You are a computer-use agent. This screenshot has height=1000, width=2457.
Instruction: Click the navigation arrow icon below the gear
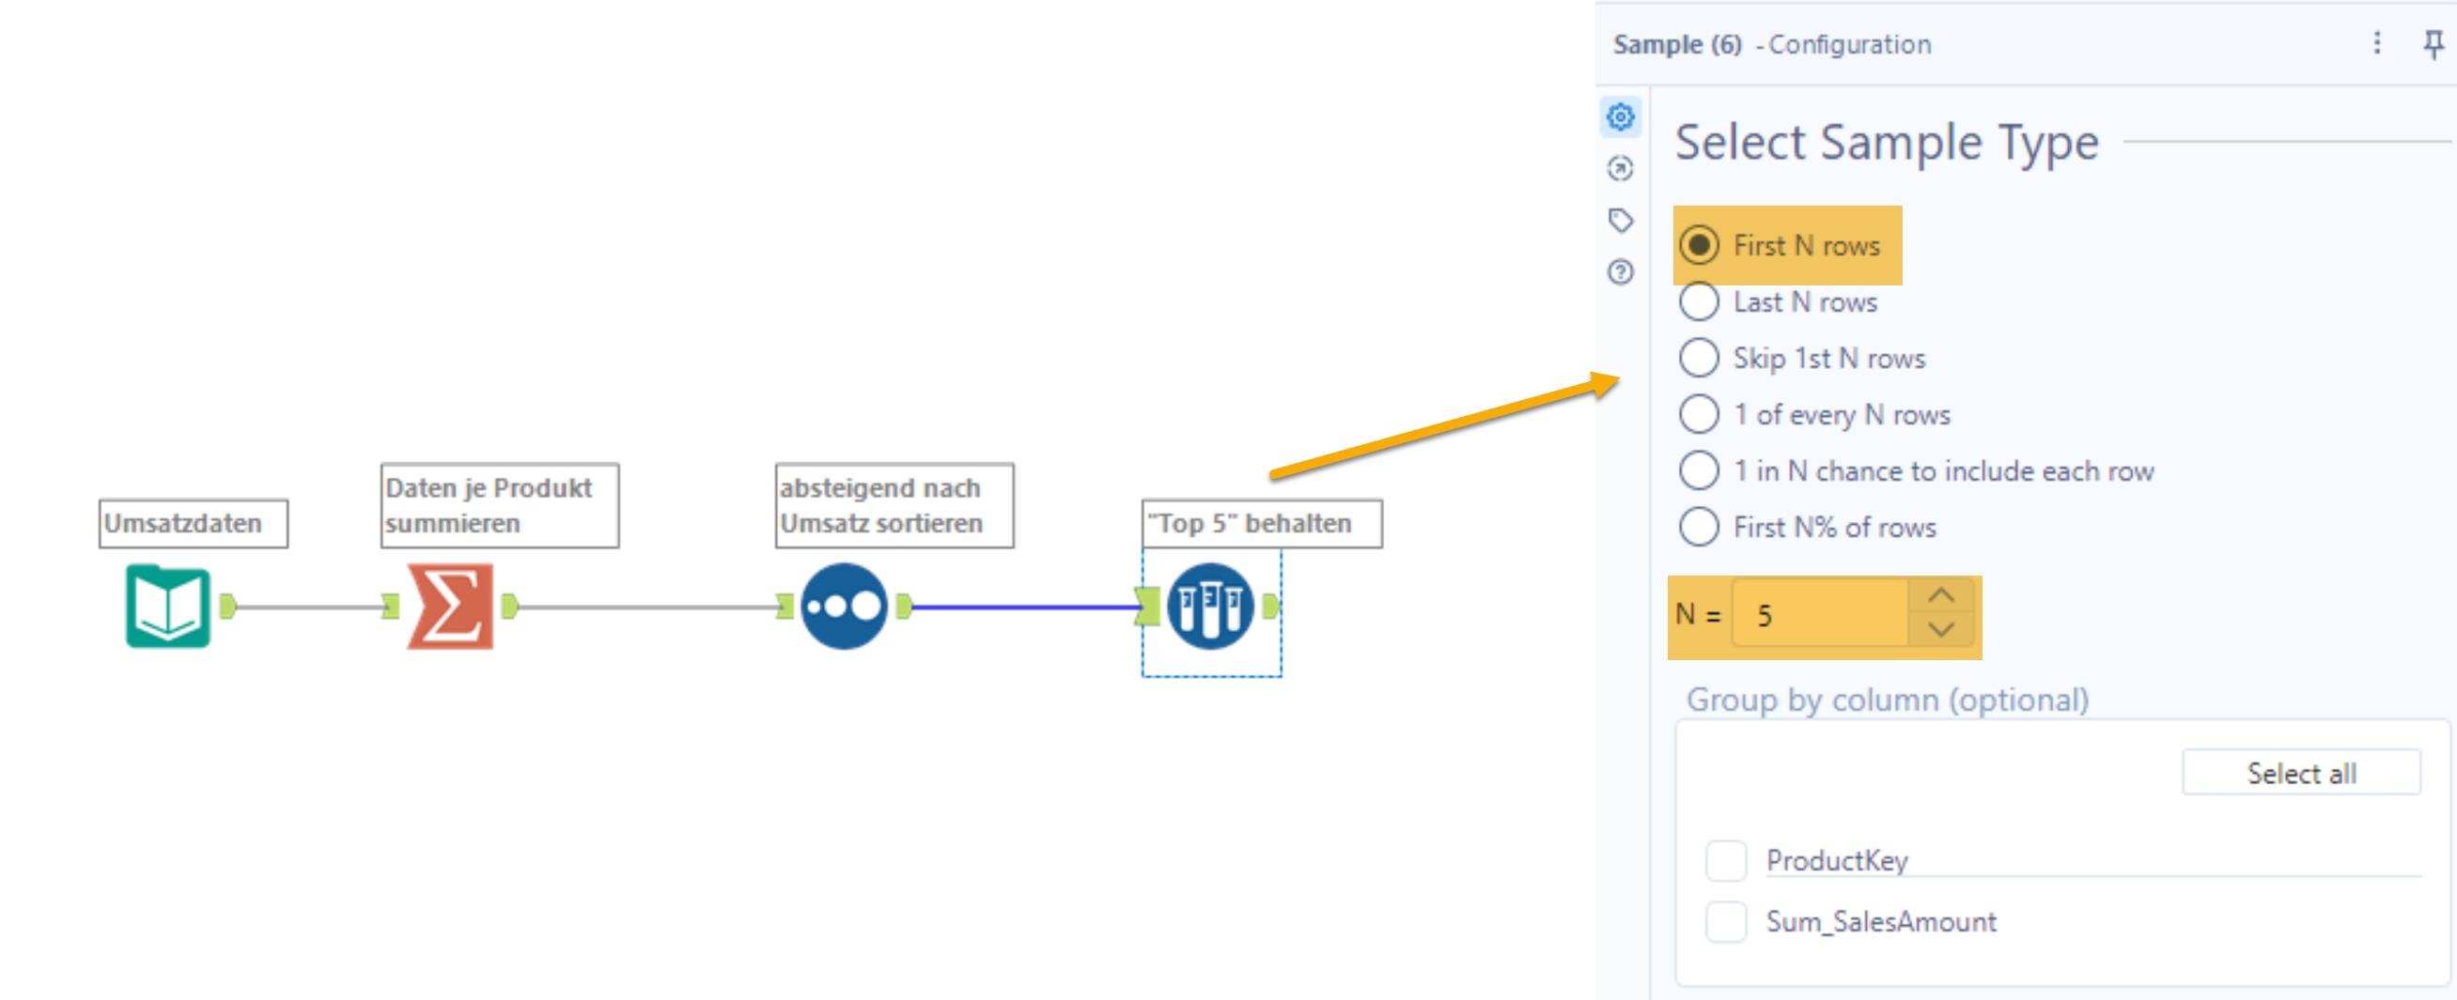tap(1620, 168)
